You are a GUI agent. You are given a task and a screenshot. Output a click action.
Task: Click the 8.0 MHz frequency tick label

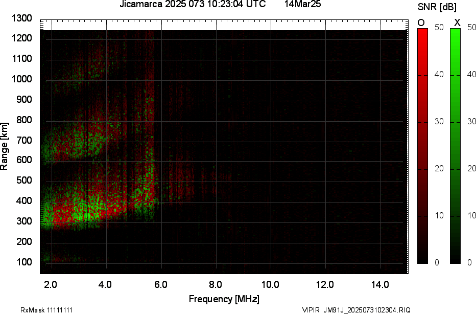[216, 284]
